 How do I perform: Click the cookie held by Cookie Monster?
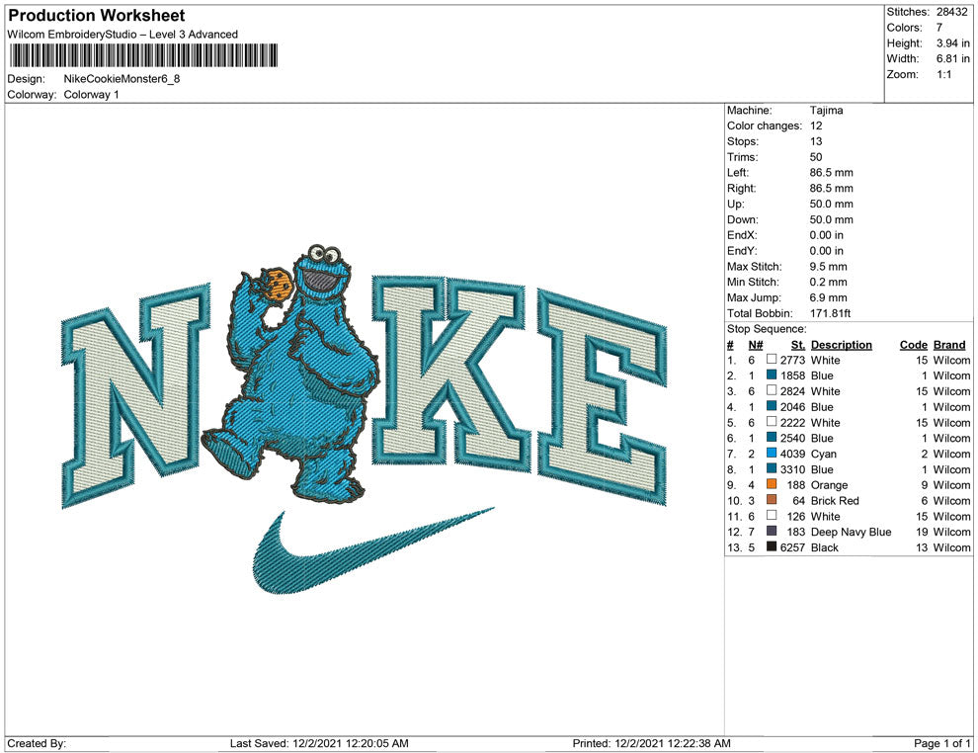(278, 284)
